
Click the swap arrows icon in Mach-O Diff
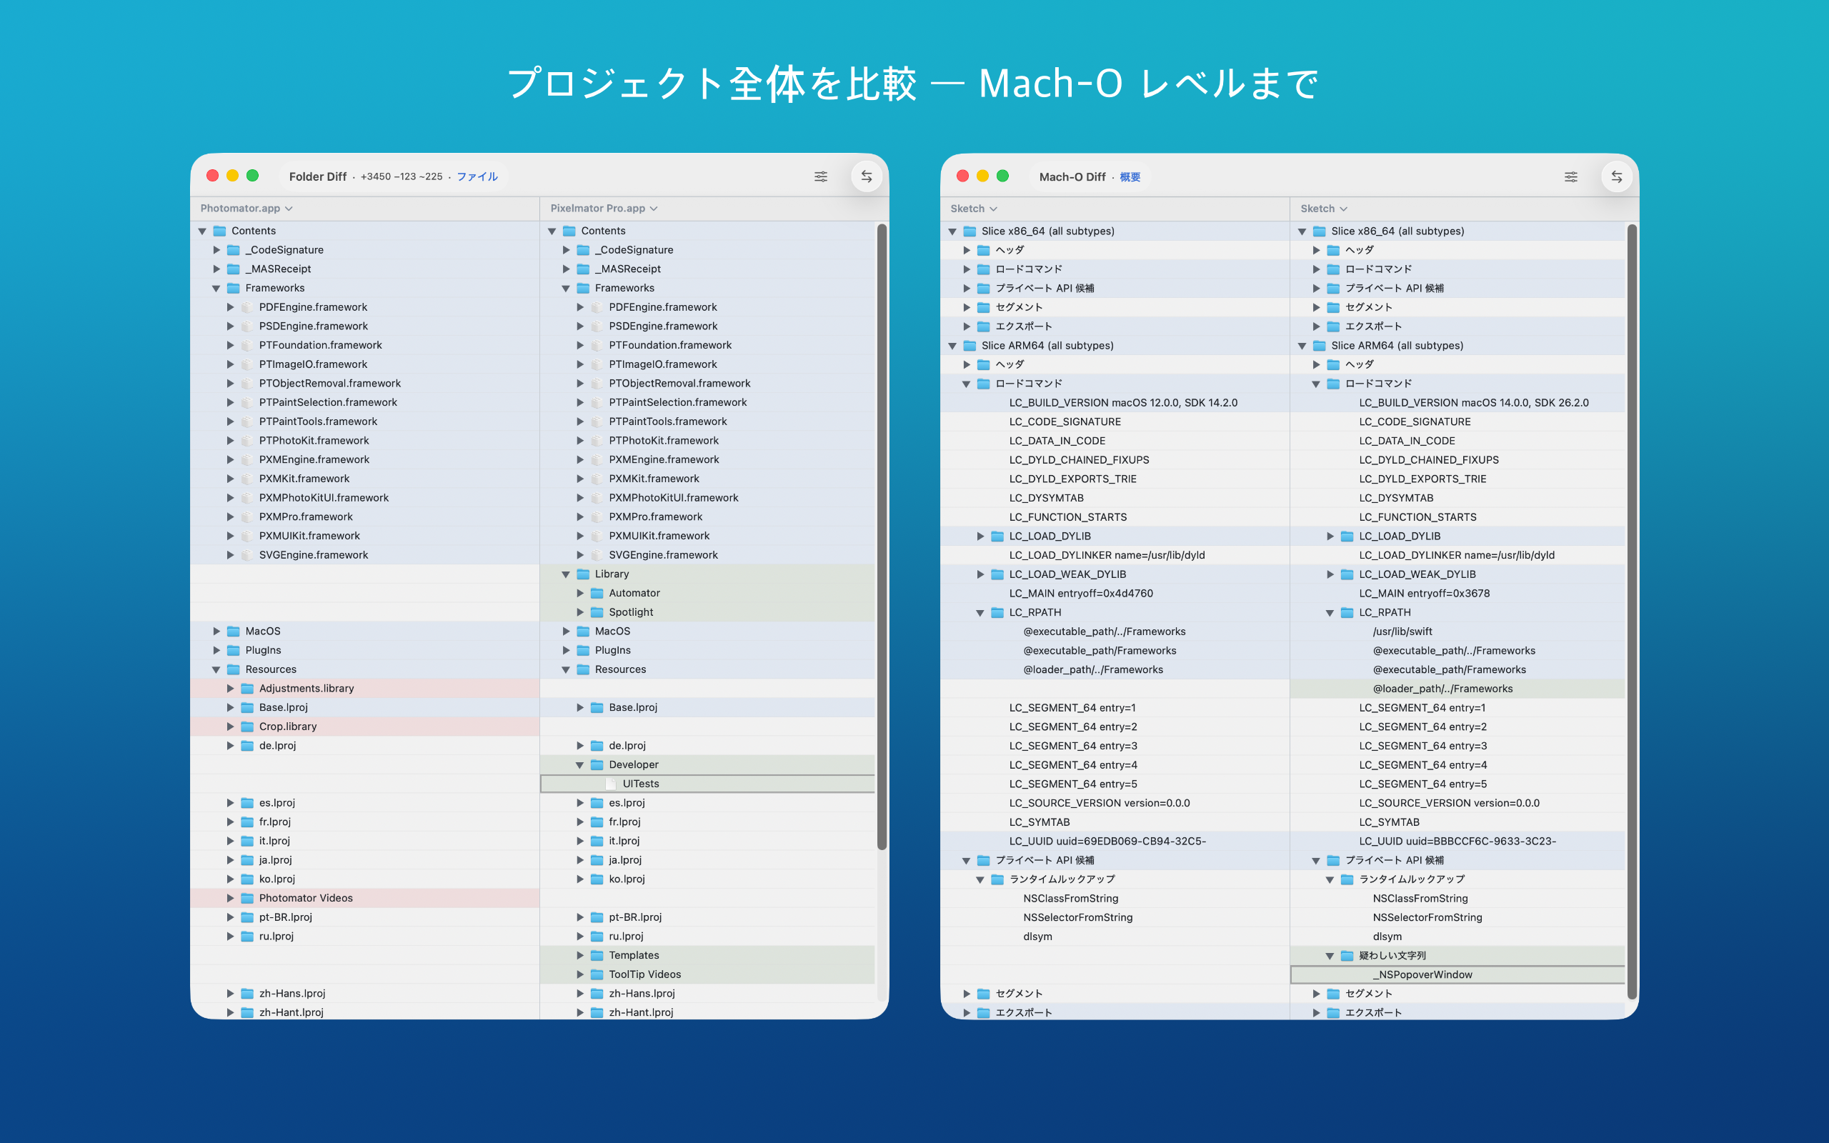click(1617, 176)
